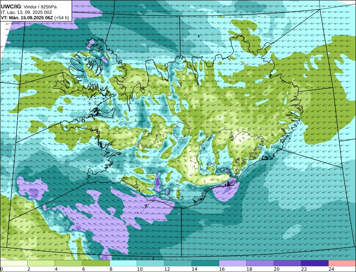Click the valid time line 'VT: Mán. 15.09.2025 06Z'
Image resolution: width=356 pixels, height=272 pixels.
27,18
